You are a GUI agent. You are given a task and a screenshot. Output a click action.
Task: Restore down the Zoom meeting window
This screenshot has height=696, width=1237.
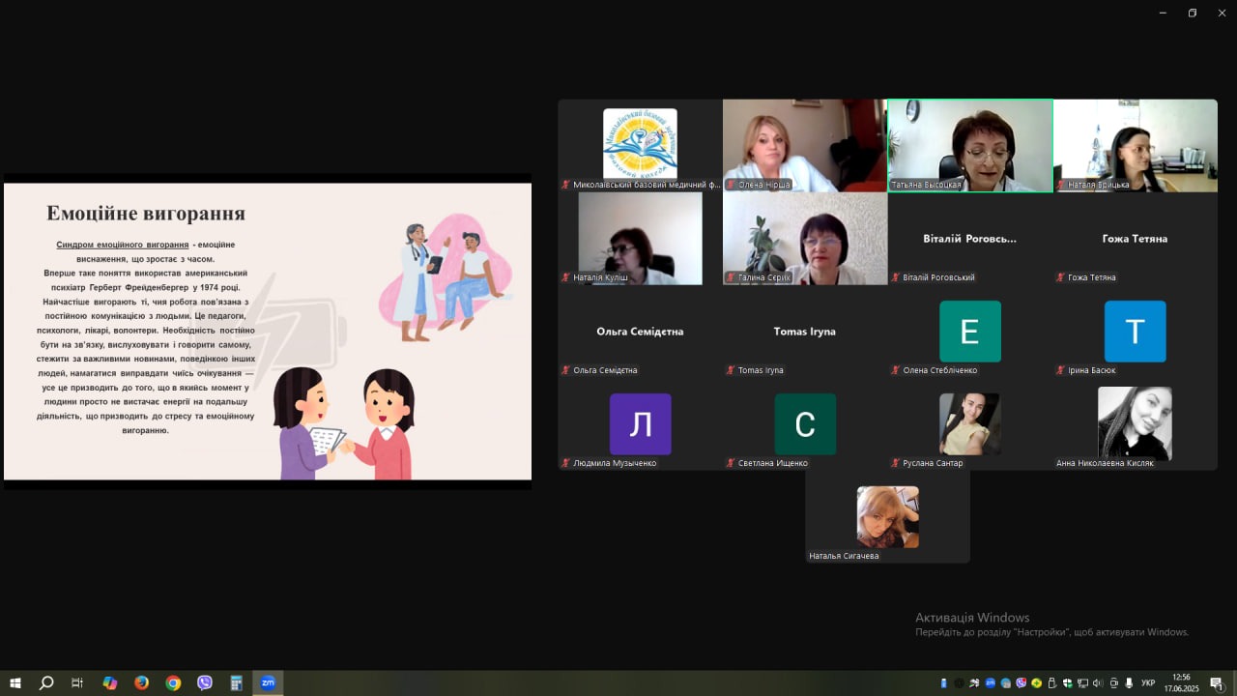coord(1192,13)
